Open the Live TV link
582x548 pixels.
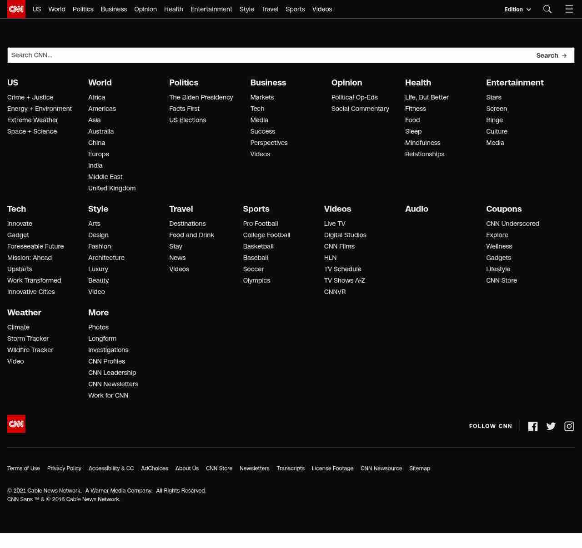point(335,224)
